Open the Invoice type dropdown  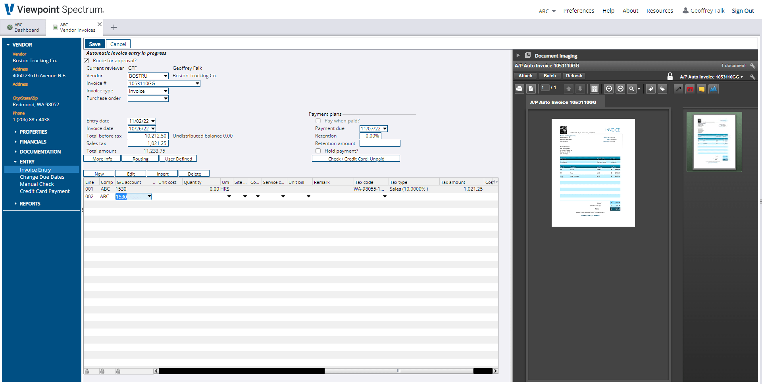[165, 91]
